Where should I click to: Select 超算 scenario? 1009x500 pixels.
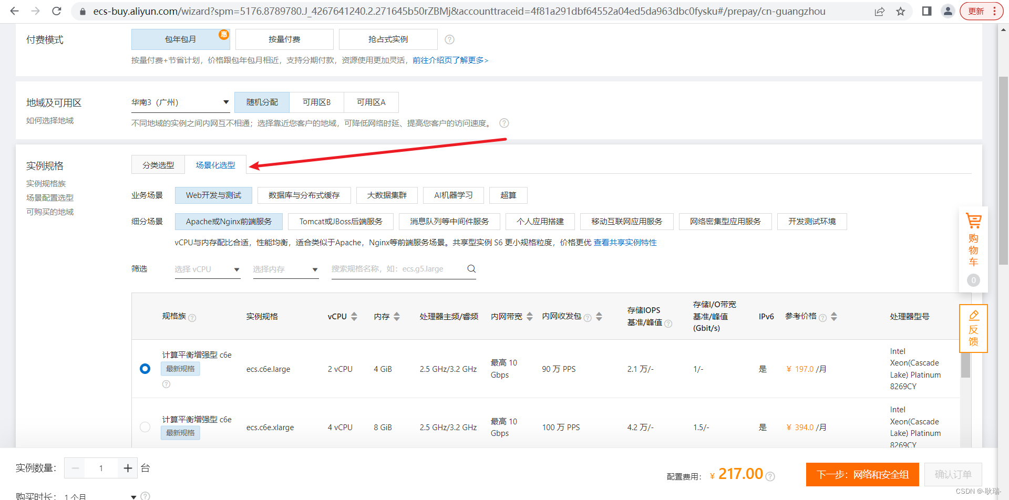pos(508,195)
